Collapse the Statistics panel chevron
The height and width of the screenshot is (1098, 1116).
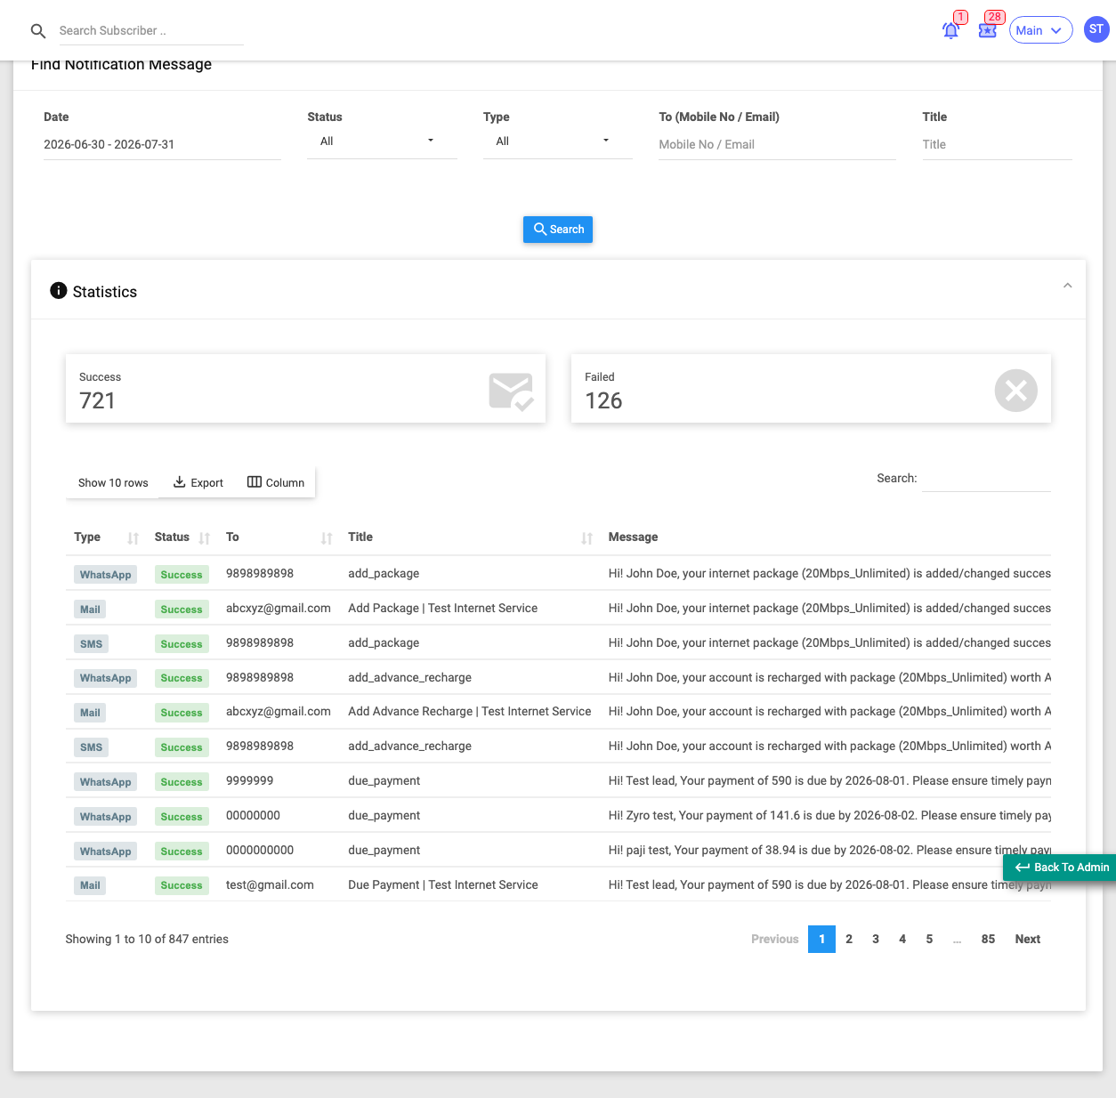coord(1067,286)
